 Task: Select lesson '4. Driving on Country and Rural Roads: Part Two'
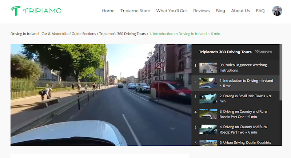(243, 129)
